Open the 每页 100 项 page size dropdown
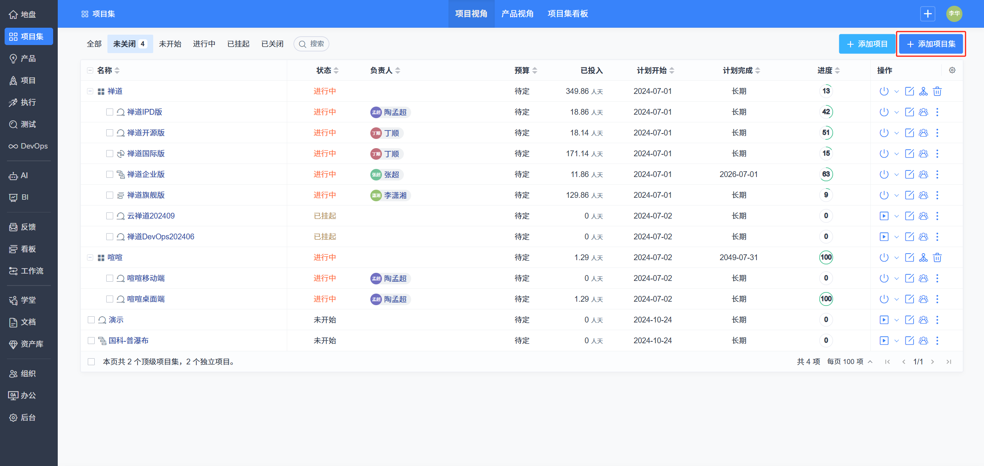Viewport: 984px width, 466px height. [x=849, y=362]
